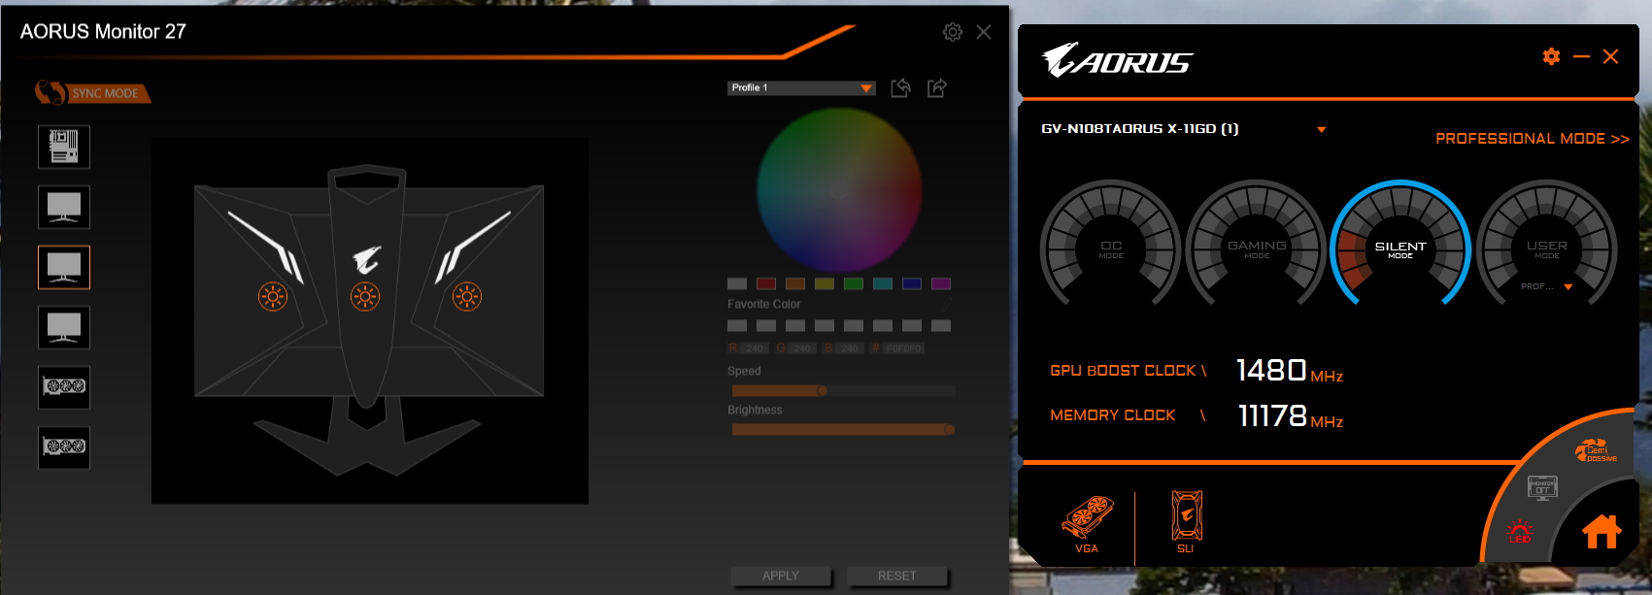Toggle the Monitor OFF icon
1652x595 pixels.
click(1542, 487)
